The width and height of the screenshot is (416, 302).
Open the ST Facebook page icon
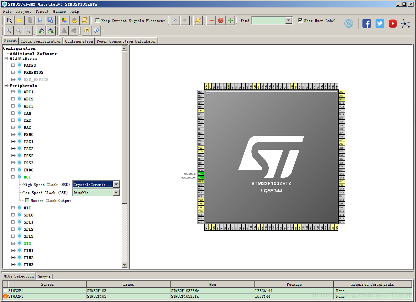pyautogui.click(x=367, y=23)
